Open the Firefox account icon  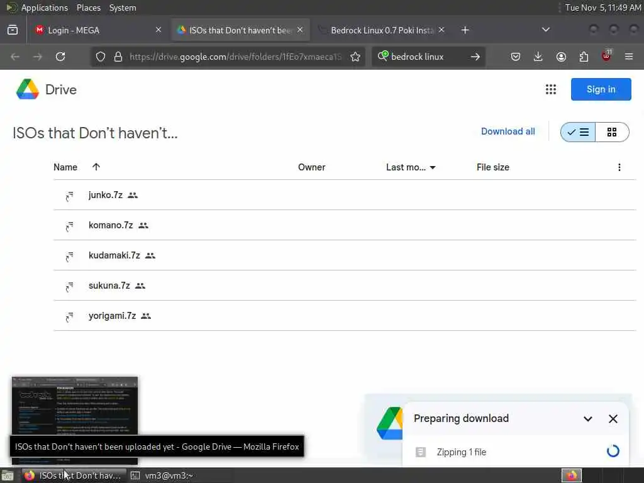coord(561,57)
